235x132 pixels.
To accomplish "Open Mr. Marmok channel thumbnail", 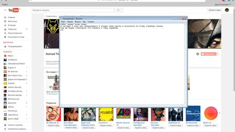I will point(54,113).
